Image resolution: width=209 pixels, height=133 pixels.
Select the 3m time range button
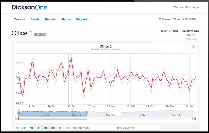[x=45, y=128]
